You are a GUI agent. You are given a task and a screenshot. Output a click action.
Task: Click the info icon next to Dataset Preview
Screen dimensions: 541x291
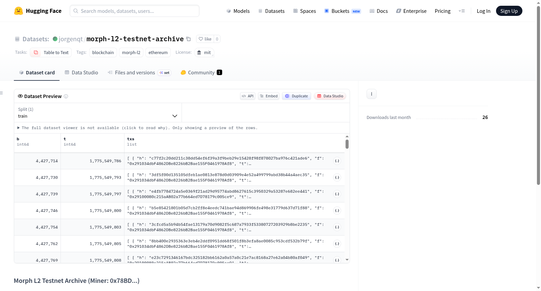click(66, 96)
